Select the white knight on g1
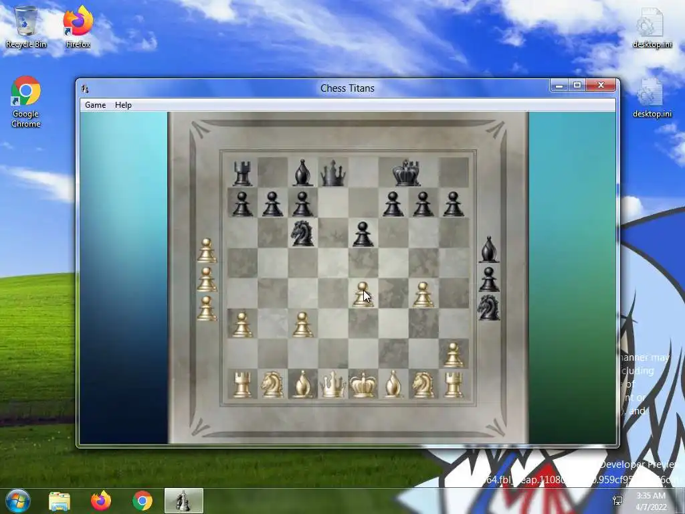The image size is (685, 514). pos(423,385)
